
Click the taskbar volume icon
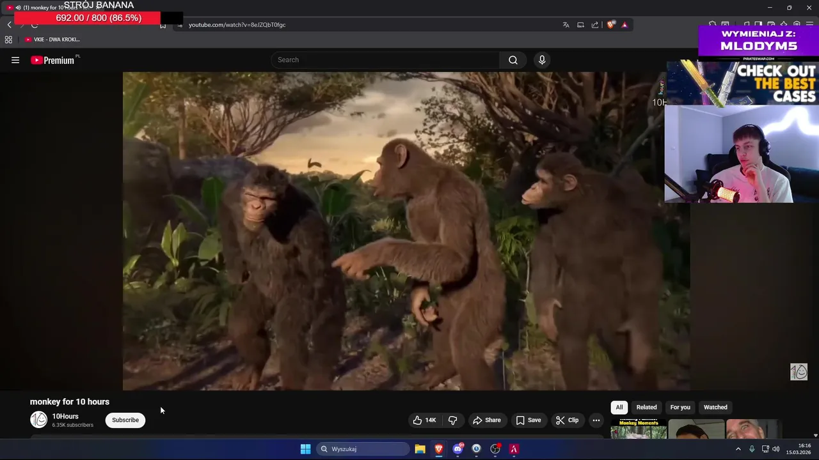[x=776, y=449]
